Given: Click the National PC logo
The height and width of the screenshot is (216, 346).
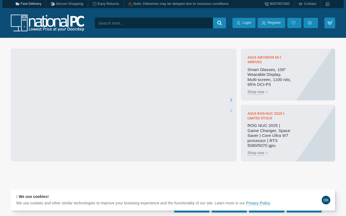Looking at the screenshot, I should [x=48, y=23].
